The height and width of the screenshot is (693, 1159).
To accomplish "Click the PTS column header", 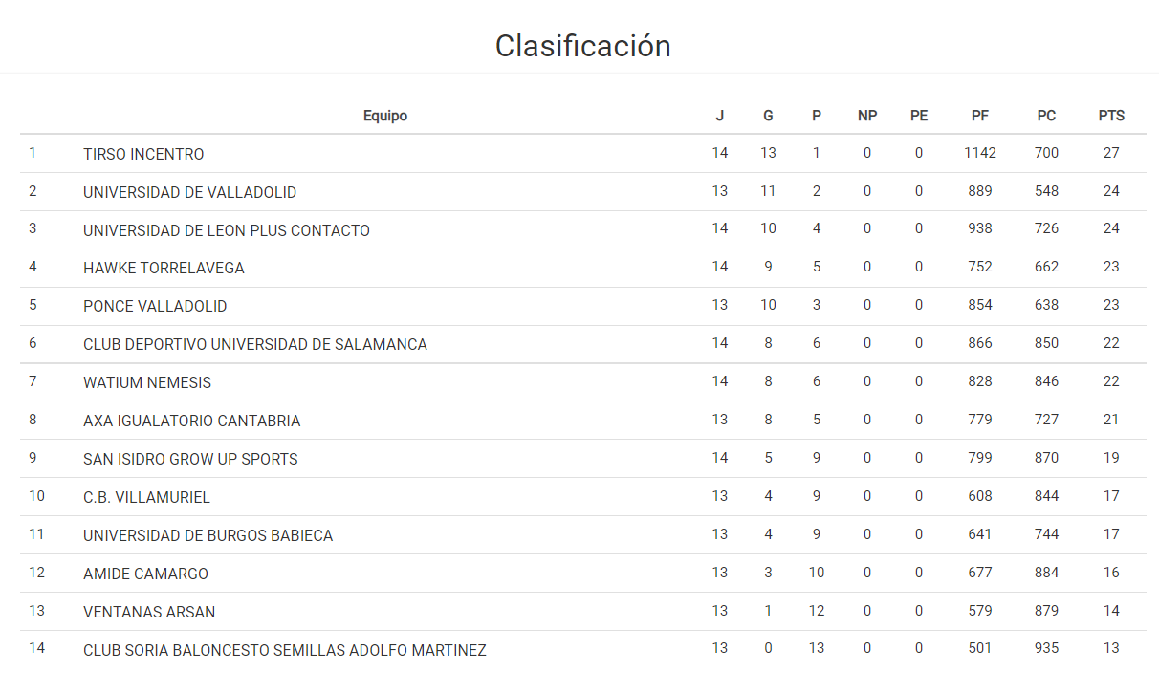I will click(x=1111, y=116).
